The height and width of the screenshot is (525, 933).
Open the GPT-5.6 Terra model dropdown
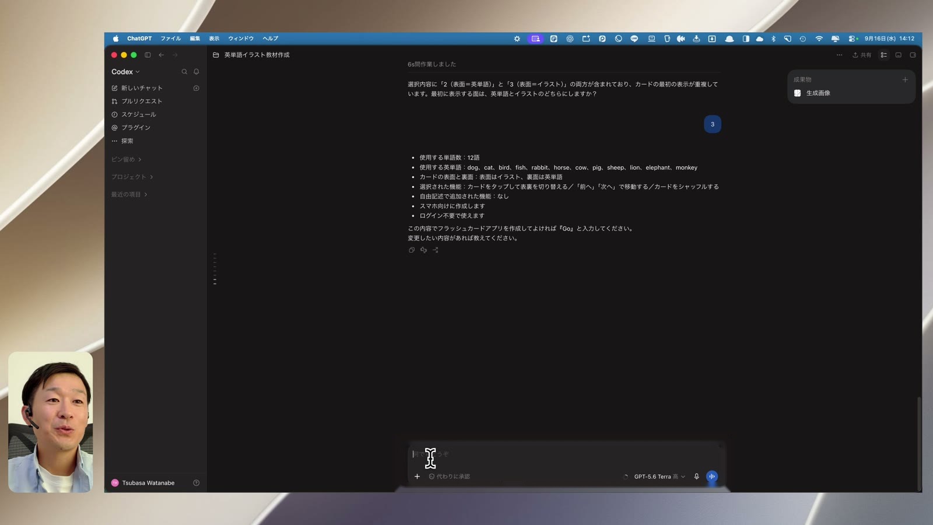tap(660, 477)
